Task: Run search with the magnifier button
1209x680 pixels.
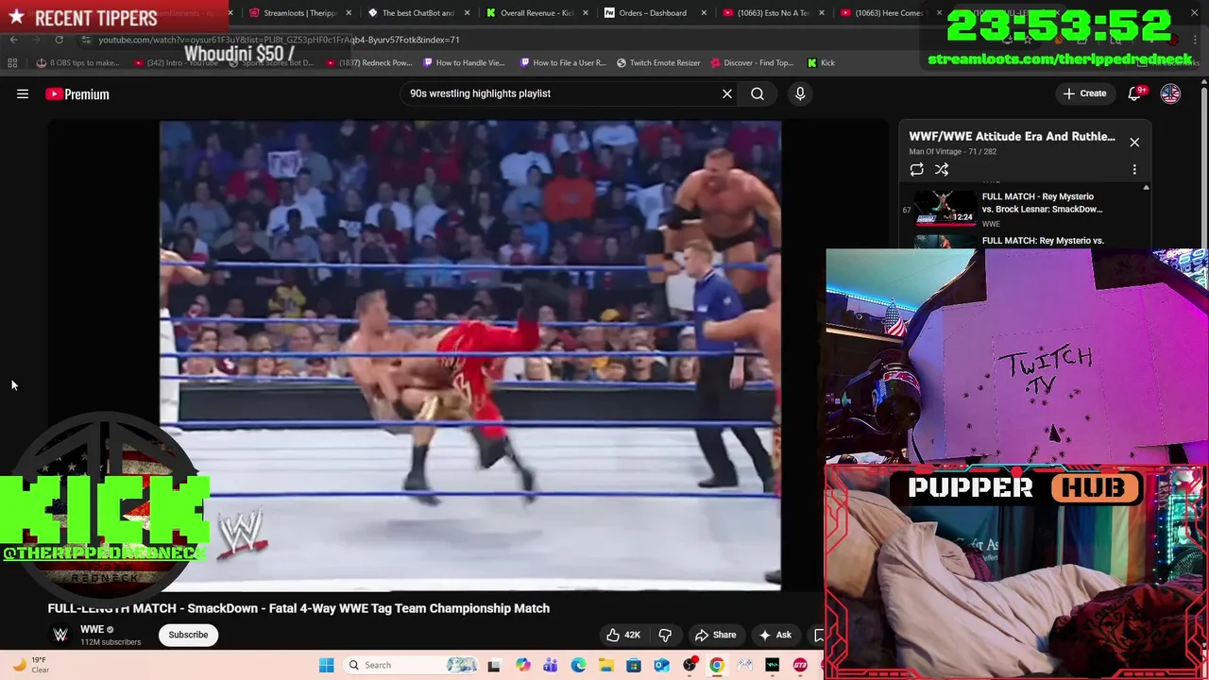Action: (x=758, y=93)
